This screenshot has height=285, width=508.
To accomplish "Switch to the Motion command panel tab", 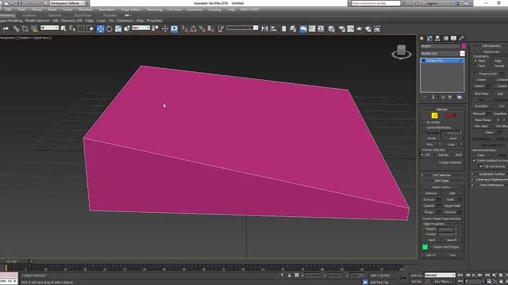I will pyautogui.click(x=446, y=38).
